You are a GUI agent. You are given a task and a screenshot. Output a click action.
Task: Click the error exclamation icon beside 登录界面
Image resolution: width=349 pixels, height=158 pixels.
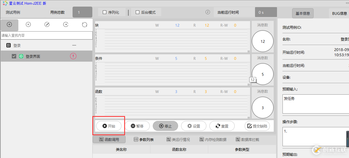pos(73,56)
